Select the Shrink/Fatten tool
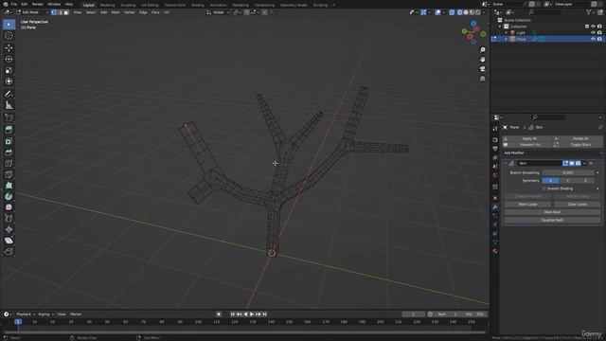 point(9,229)
